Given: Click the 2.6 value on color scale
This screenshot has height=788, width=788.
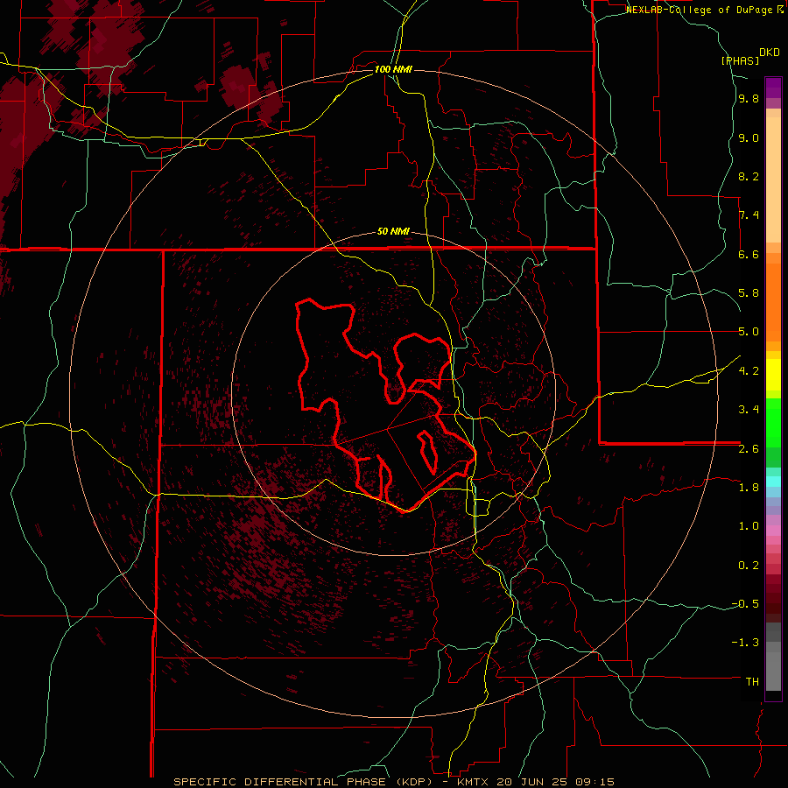Looking at the screenshot, I should pyautogui.click(x=749, y=449).
